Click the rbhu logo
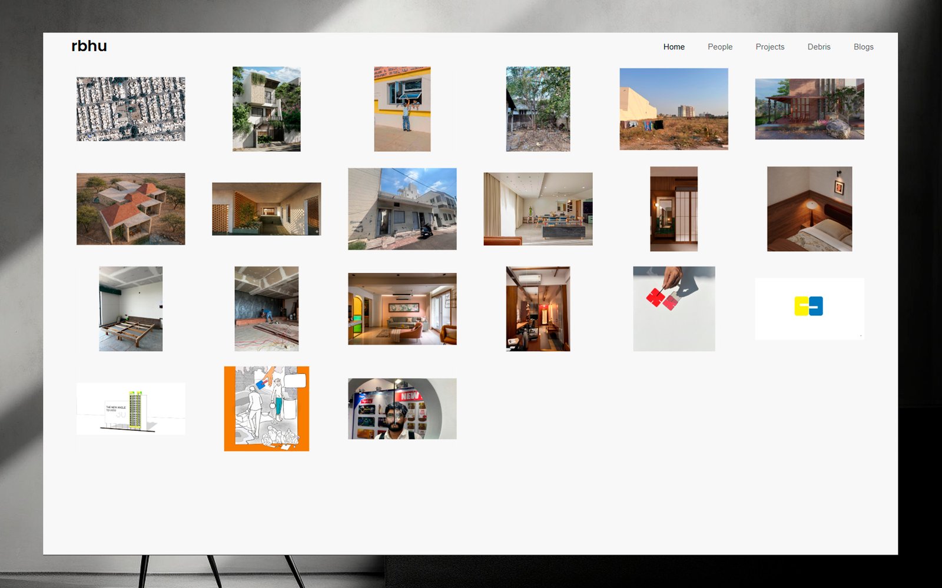Screen dimensions: 942x588 [89, 46]
